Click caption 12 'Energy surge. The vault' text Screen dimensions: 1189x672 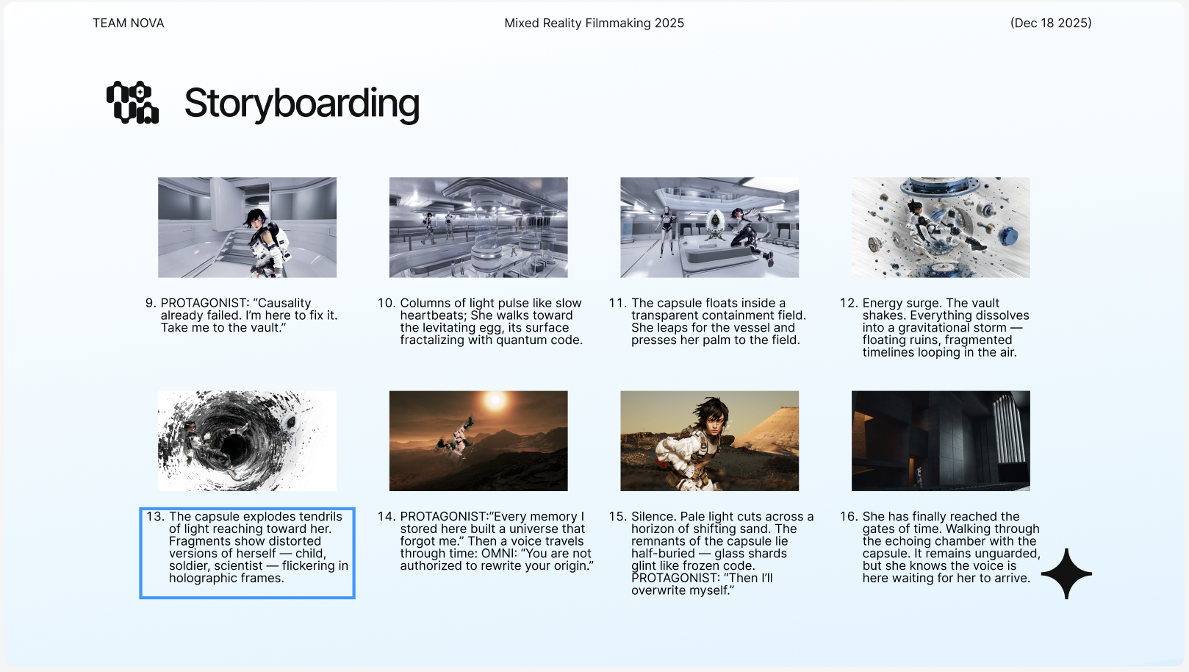tap(935, 327)
